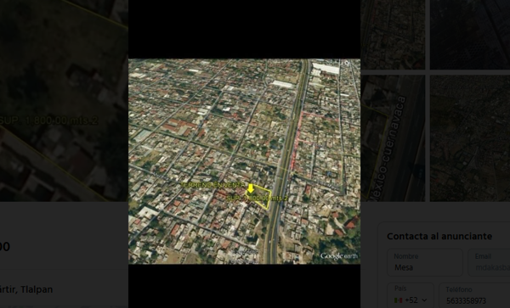Open the bottom-right aerial gallery thumbnail
This screenshot has height=308, width=510.
[x=470, y=138]
